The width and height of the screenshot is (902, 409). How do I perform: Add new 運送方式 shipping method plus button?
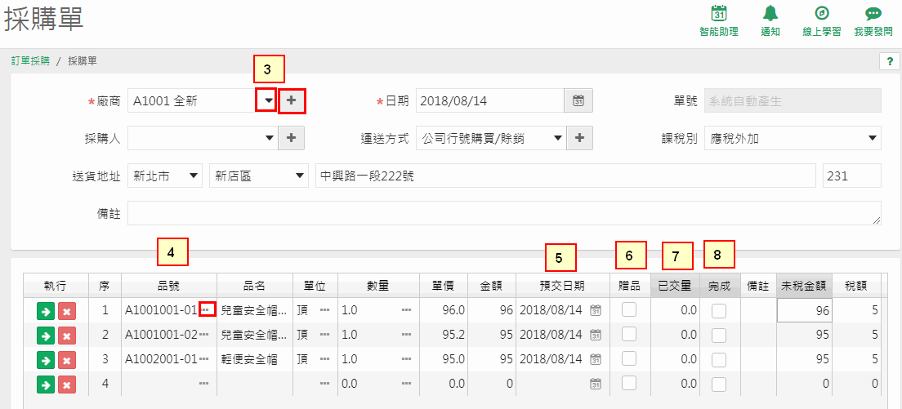(580, 138)
